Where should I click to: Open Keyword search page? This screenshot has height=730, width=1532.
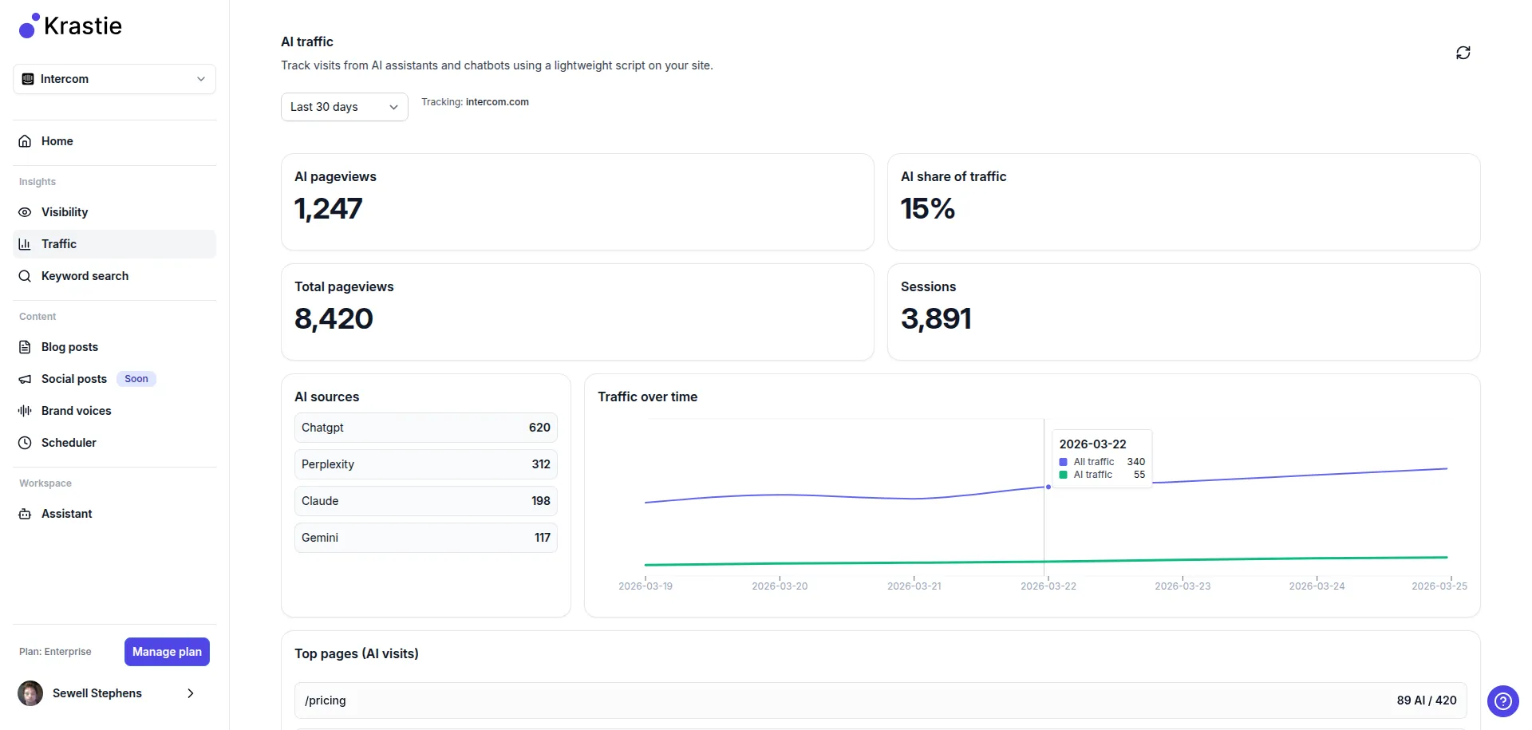coord(114,276)
